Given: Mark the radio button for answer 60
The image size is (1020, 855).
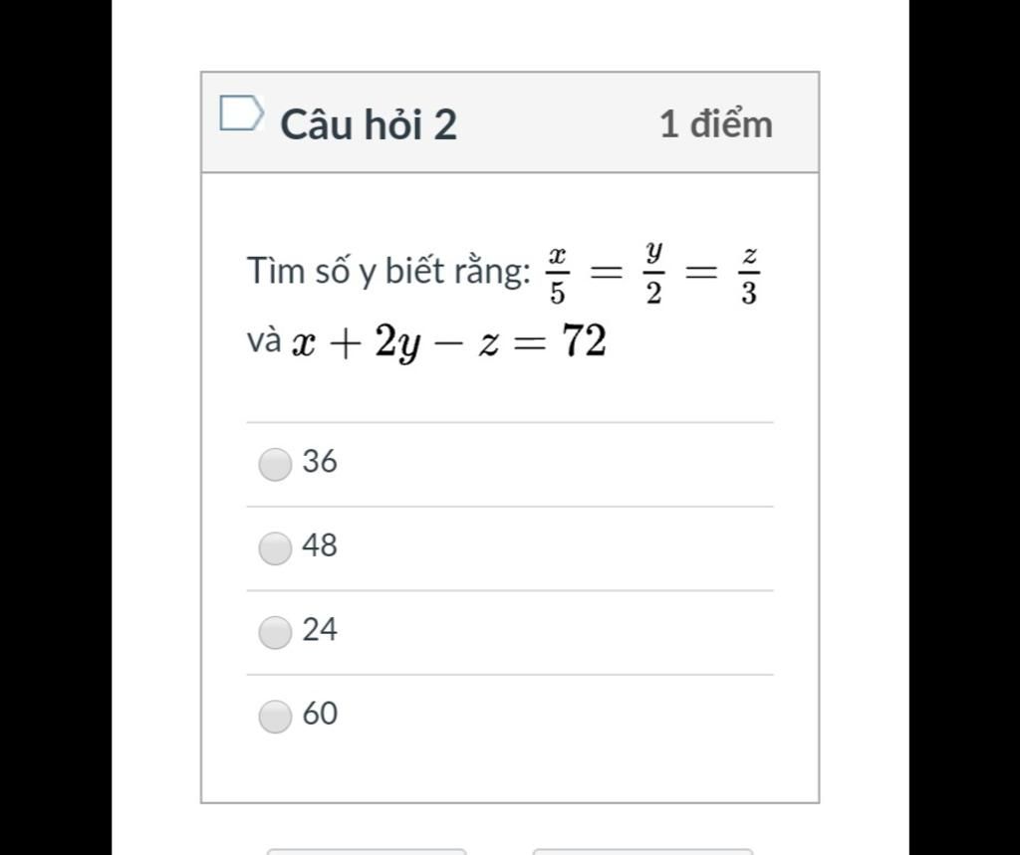Looking at the screenshot, I should click(x=275, y=716).
